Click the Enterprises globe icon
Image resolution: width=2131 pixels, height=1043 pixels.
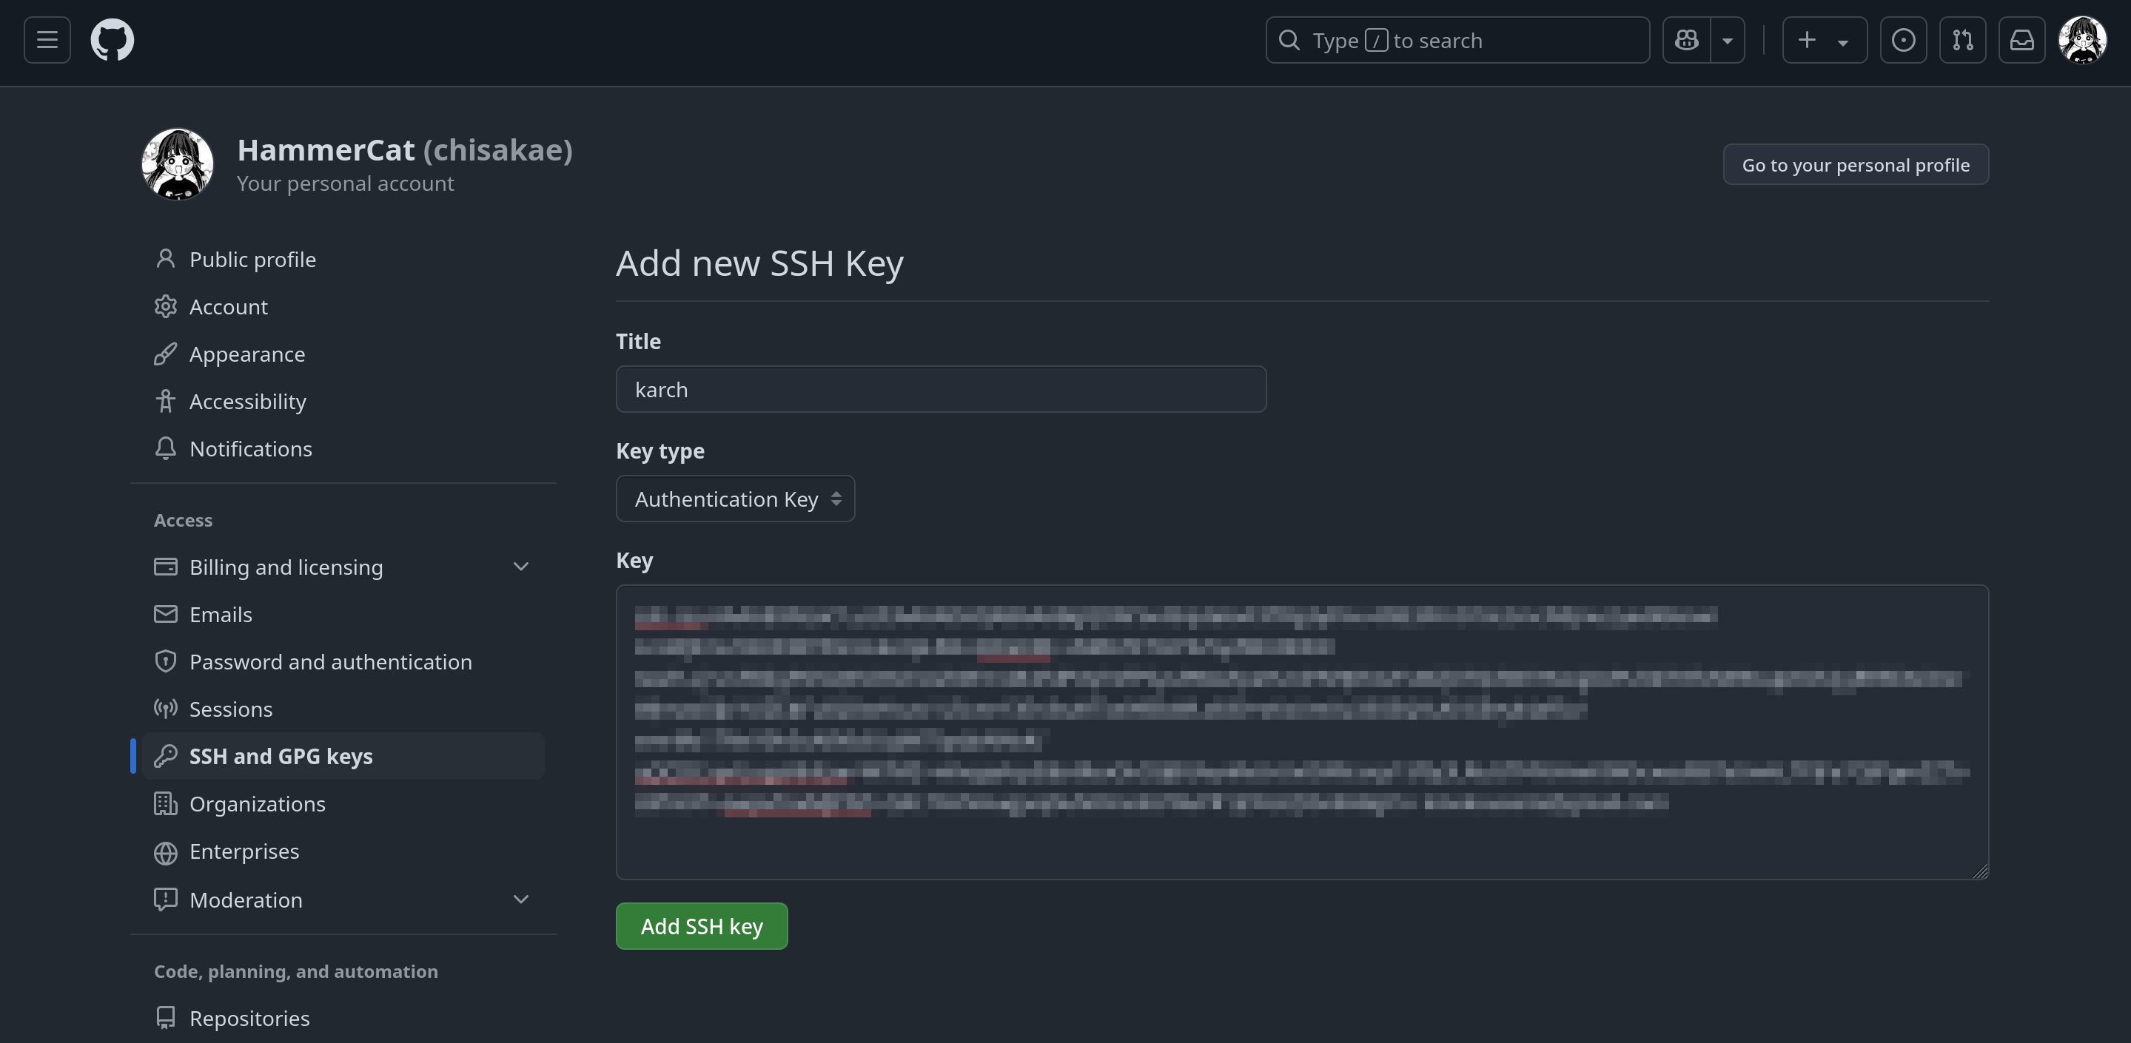(166, 852)
